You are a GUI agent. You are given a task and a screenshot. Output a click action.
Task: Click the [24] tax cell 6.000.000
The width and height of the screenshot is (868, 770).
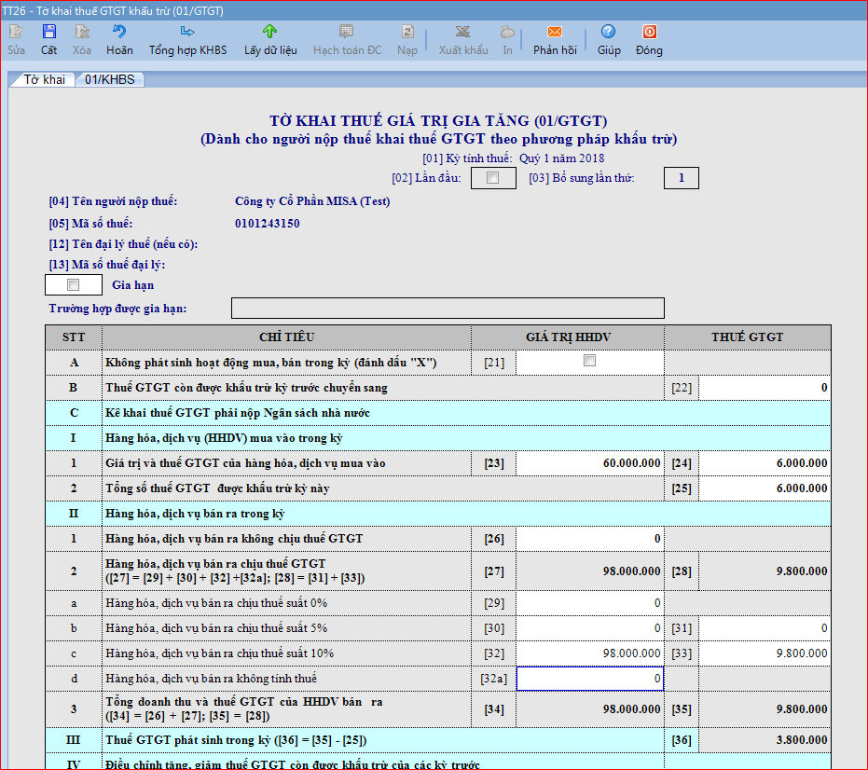point(765,463)
